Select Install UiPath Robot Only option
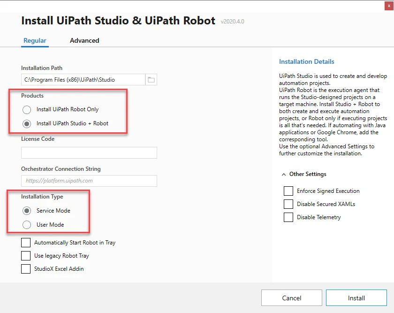The width and height of the screenshot is (394, 313). pos(27,110)
